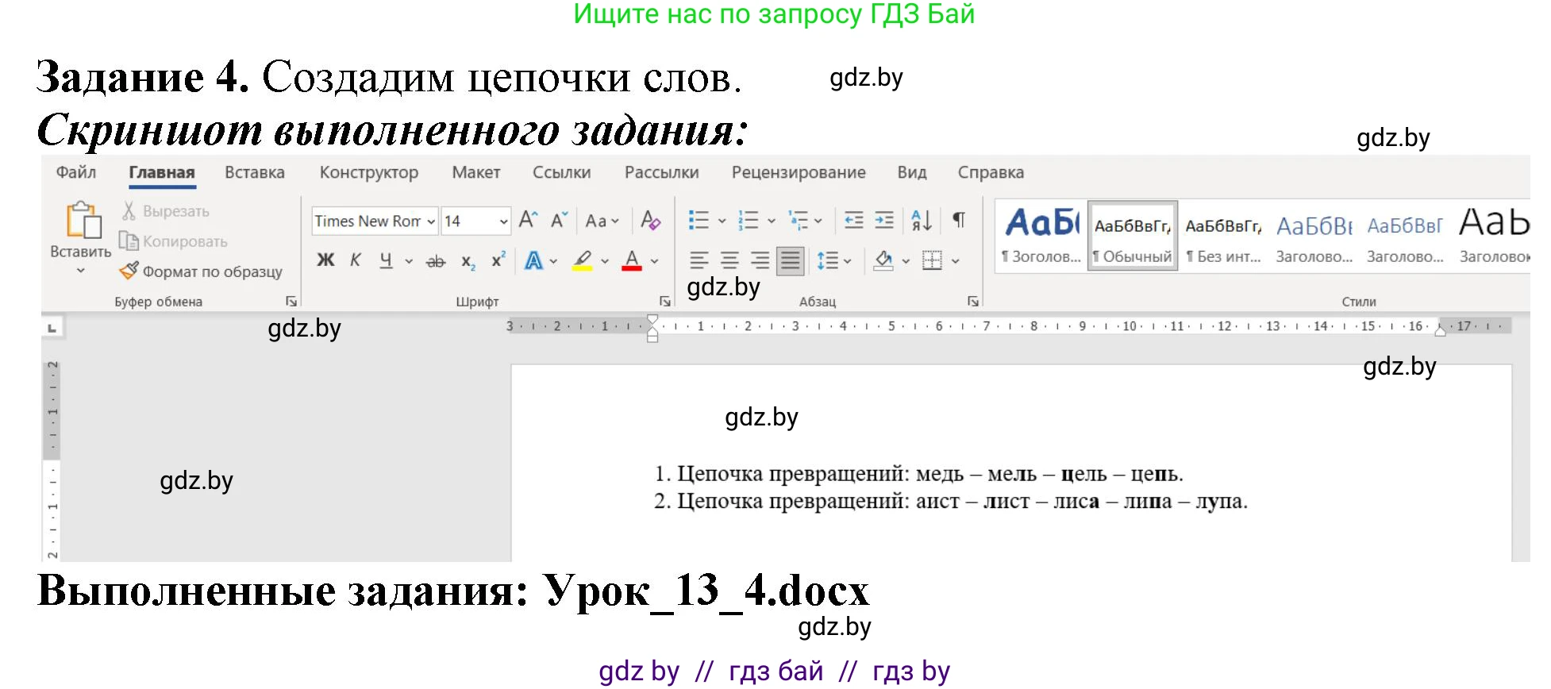Expand the borders dropdown arrow
This screenshot has height=689, width=1551.
[955, 261]
